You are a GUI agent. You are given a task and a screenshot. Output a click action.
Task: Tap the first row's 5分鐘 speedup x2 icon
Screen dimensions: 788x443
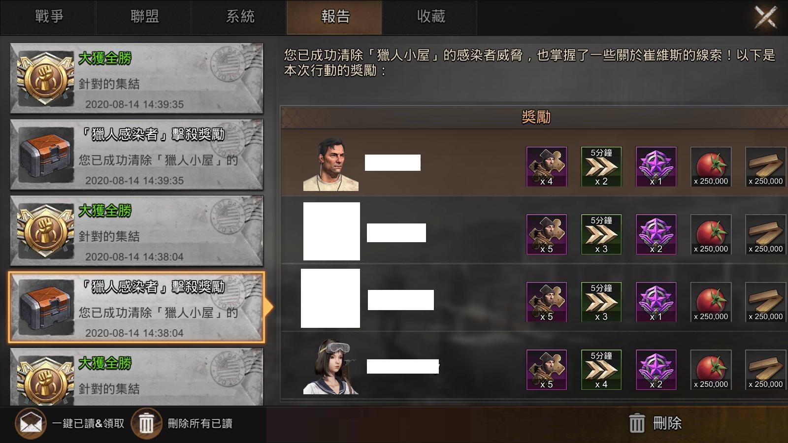coord(601,166)
